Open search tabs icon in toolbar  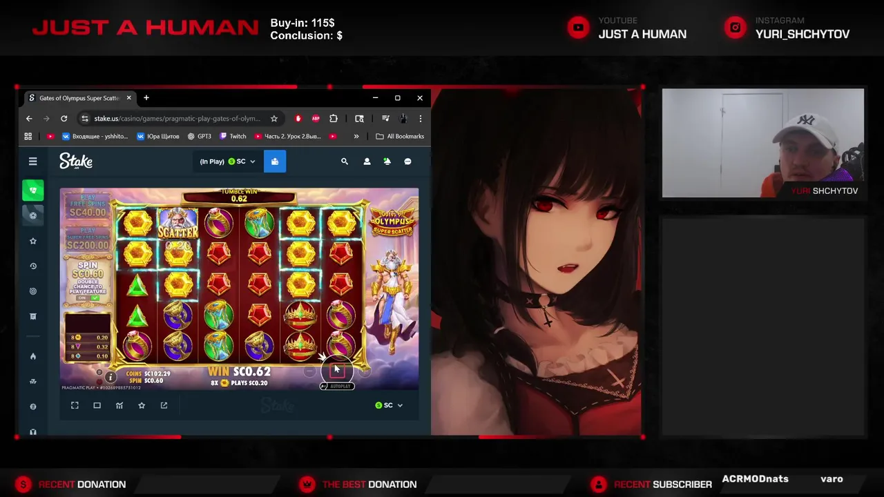pyautogui.click(x=359, y=119)
